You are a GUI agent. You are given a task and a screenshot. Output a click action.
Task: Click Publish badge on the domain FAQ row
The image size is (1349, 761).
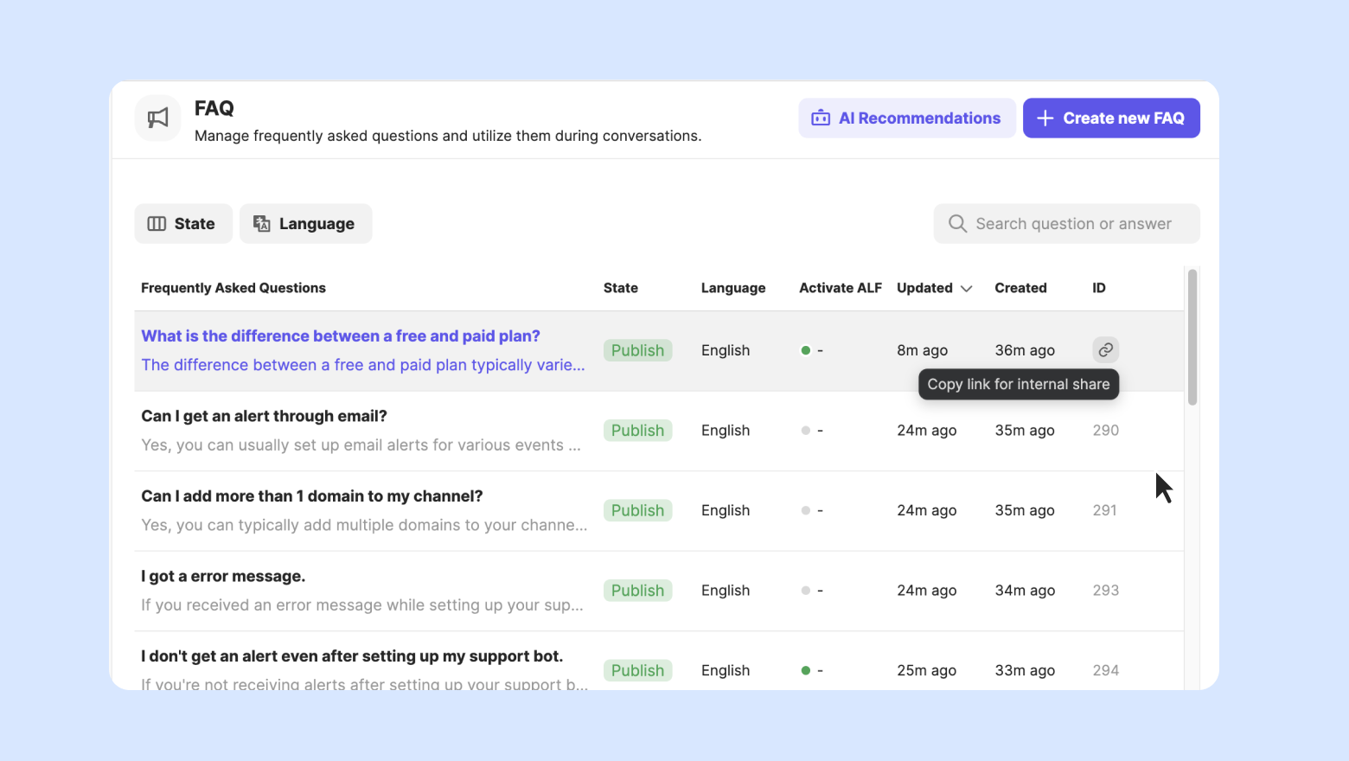637,511
